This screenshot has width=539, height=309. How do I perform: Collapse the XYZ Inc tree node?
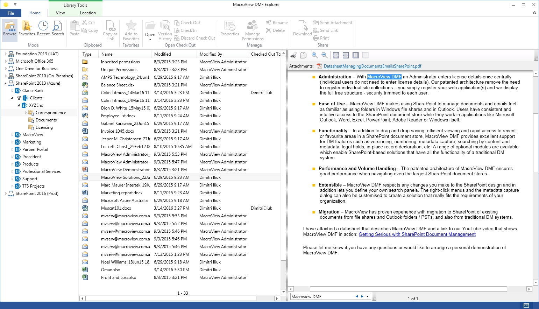(19, 105)
